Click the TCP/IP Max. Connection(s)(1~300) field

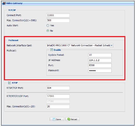[58, 21]
